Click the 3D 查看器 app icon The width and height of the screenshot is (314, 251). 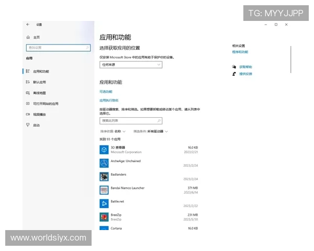point(104,150)
